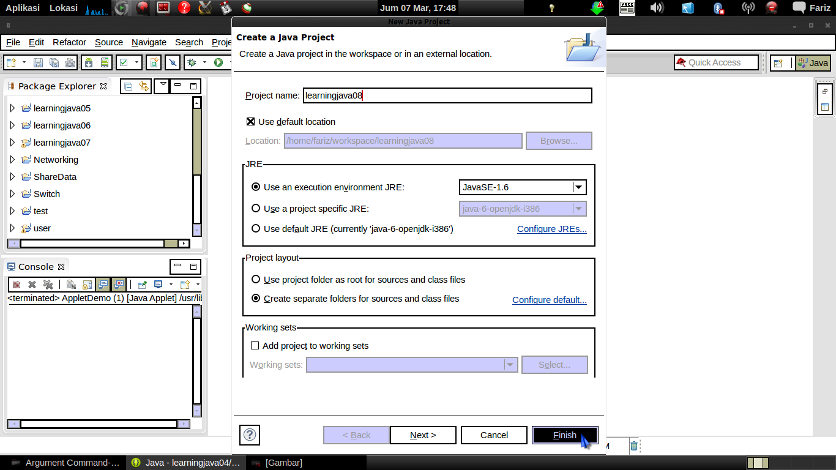Pin the Console view

[143, 285]
